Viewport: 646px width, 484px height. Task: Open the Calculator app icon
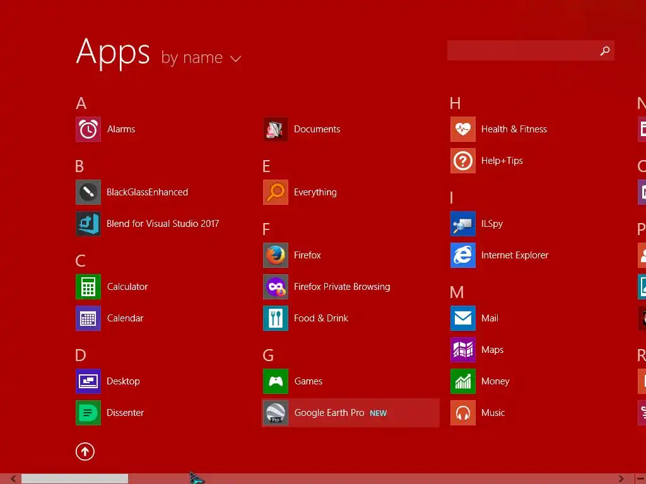88,287
